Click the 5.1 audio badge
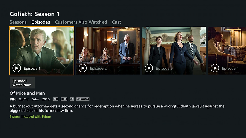Image resolution: width=246 pixels, height=138 pixels. pos(72,99)
